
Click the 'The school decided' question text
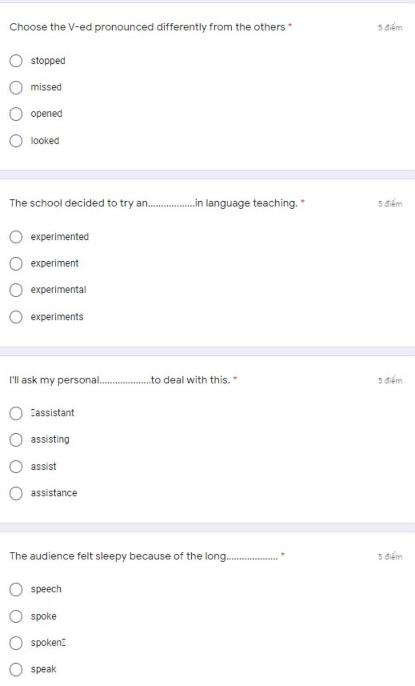coord(154,203)
